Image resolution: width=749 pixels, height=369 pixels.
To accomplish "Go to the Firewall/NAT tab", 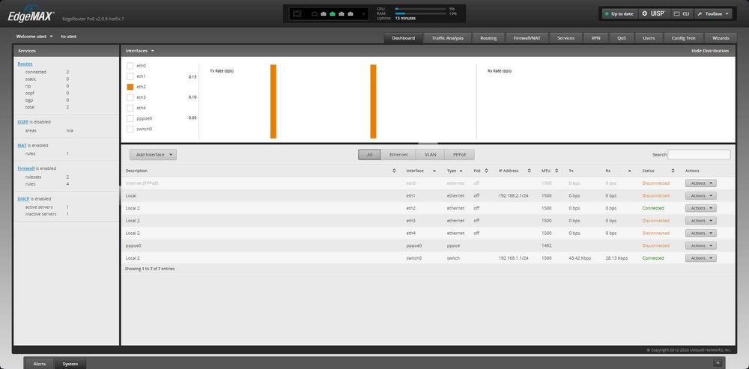I will click(x=527, y=38).
